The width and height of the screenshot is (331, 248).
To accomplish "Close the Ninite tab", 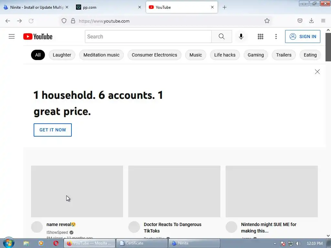I will [x=67, y=7].
